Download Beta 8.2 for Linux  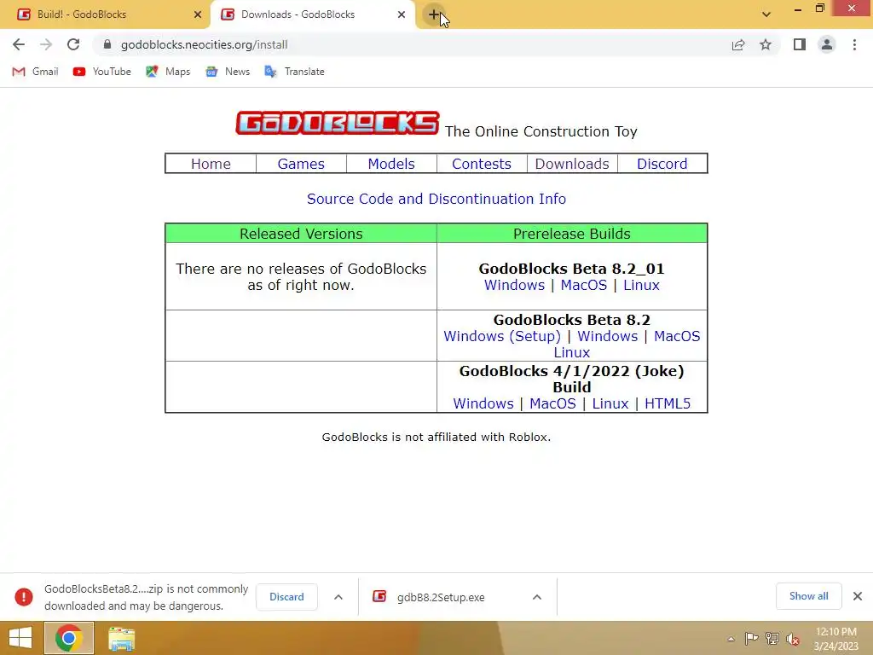572,352
